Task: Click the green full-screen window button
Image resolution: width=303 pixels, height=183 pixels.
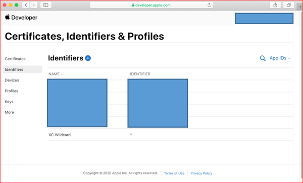Action: (x=17, y=5)
